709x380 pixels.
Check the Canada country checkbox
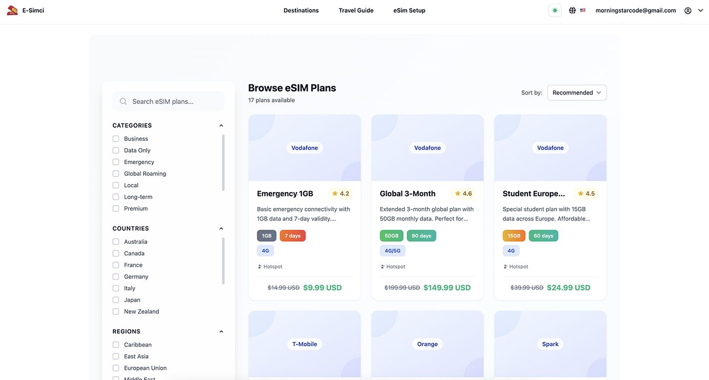[116, 253]
